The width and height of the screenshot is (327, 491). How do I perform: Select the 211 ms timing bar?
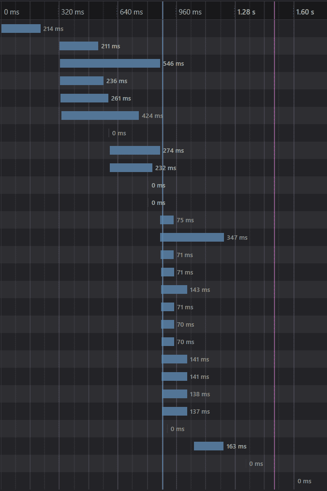[79, 46]
